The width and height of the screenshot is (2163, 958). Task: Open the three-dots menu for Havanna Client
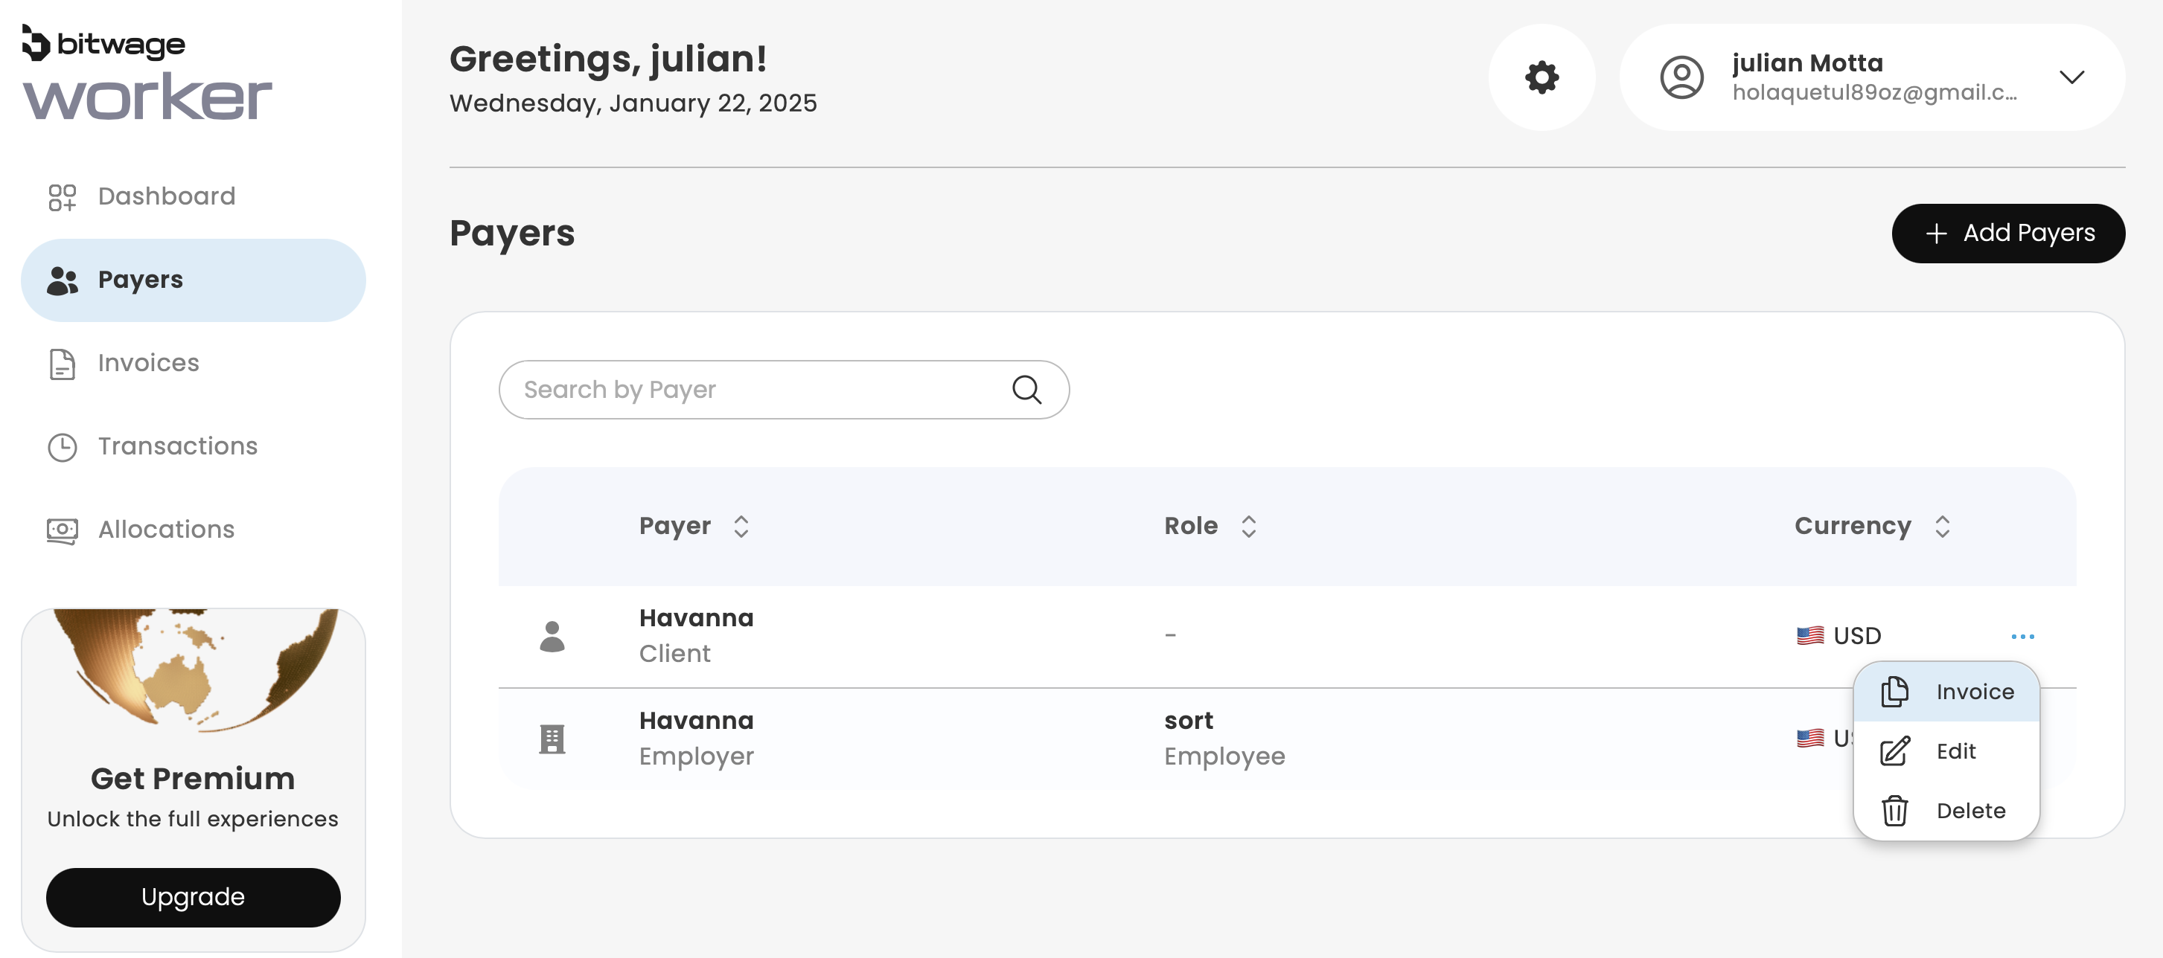tap(2022, 636)
